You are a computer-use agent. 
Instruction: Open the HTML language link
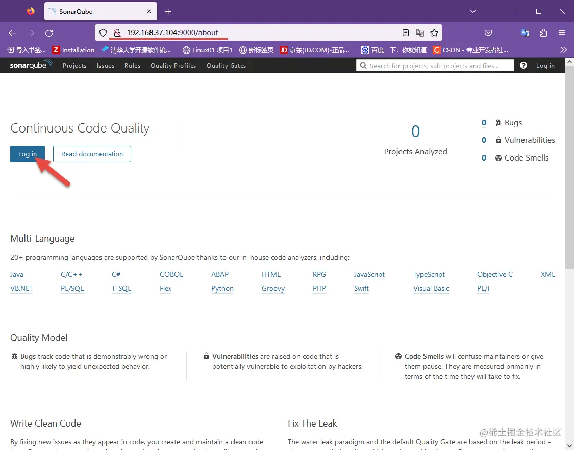pyautogui.click(x=271, y=275)
